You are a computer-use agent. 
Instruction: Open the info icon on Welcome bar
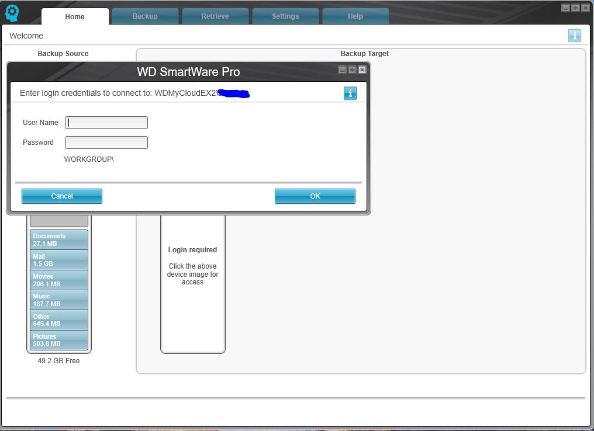[574, 36]
